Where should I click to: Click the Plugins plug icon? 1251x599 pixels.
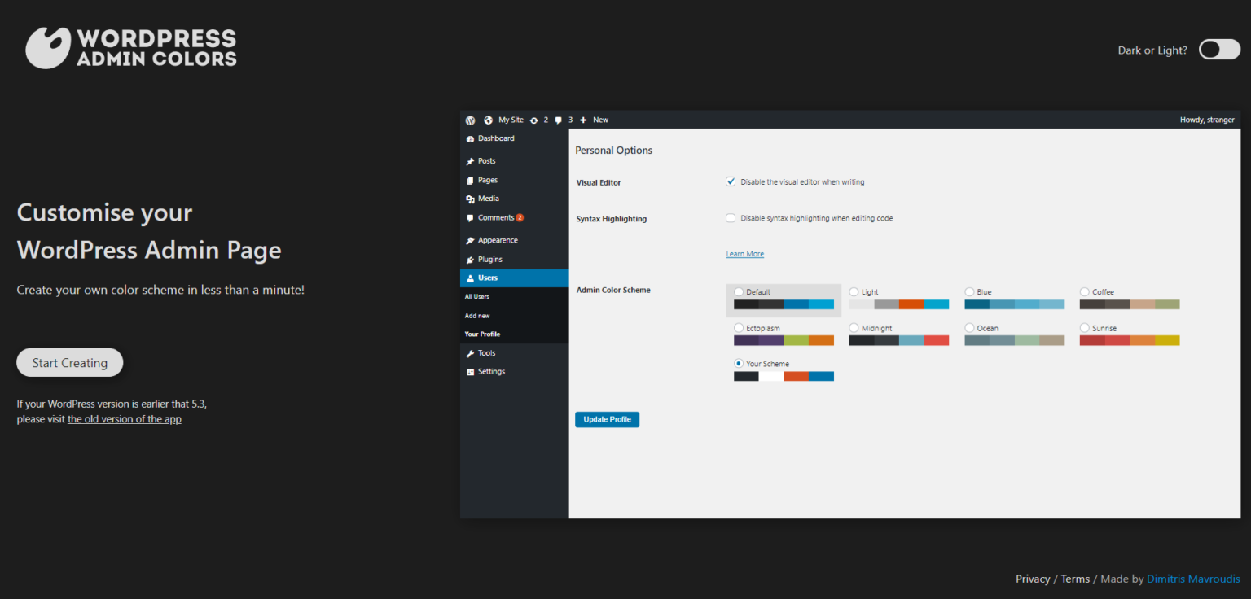click(470, 260)
